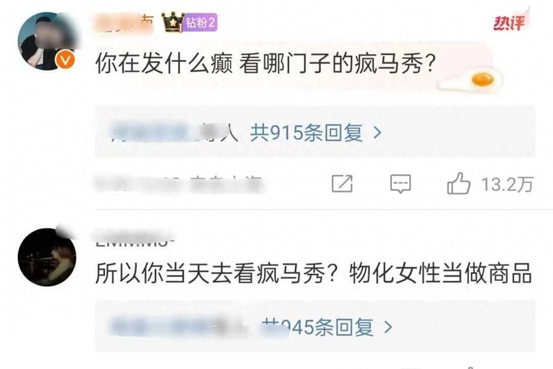Expand the 945条回复 reply thread

(318, 327)
